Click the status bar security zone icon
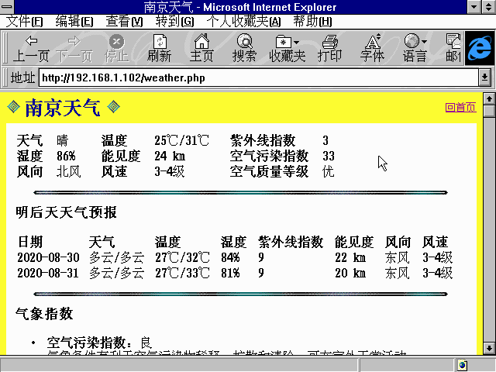The image size is (496, 372). [462, 365]
